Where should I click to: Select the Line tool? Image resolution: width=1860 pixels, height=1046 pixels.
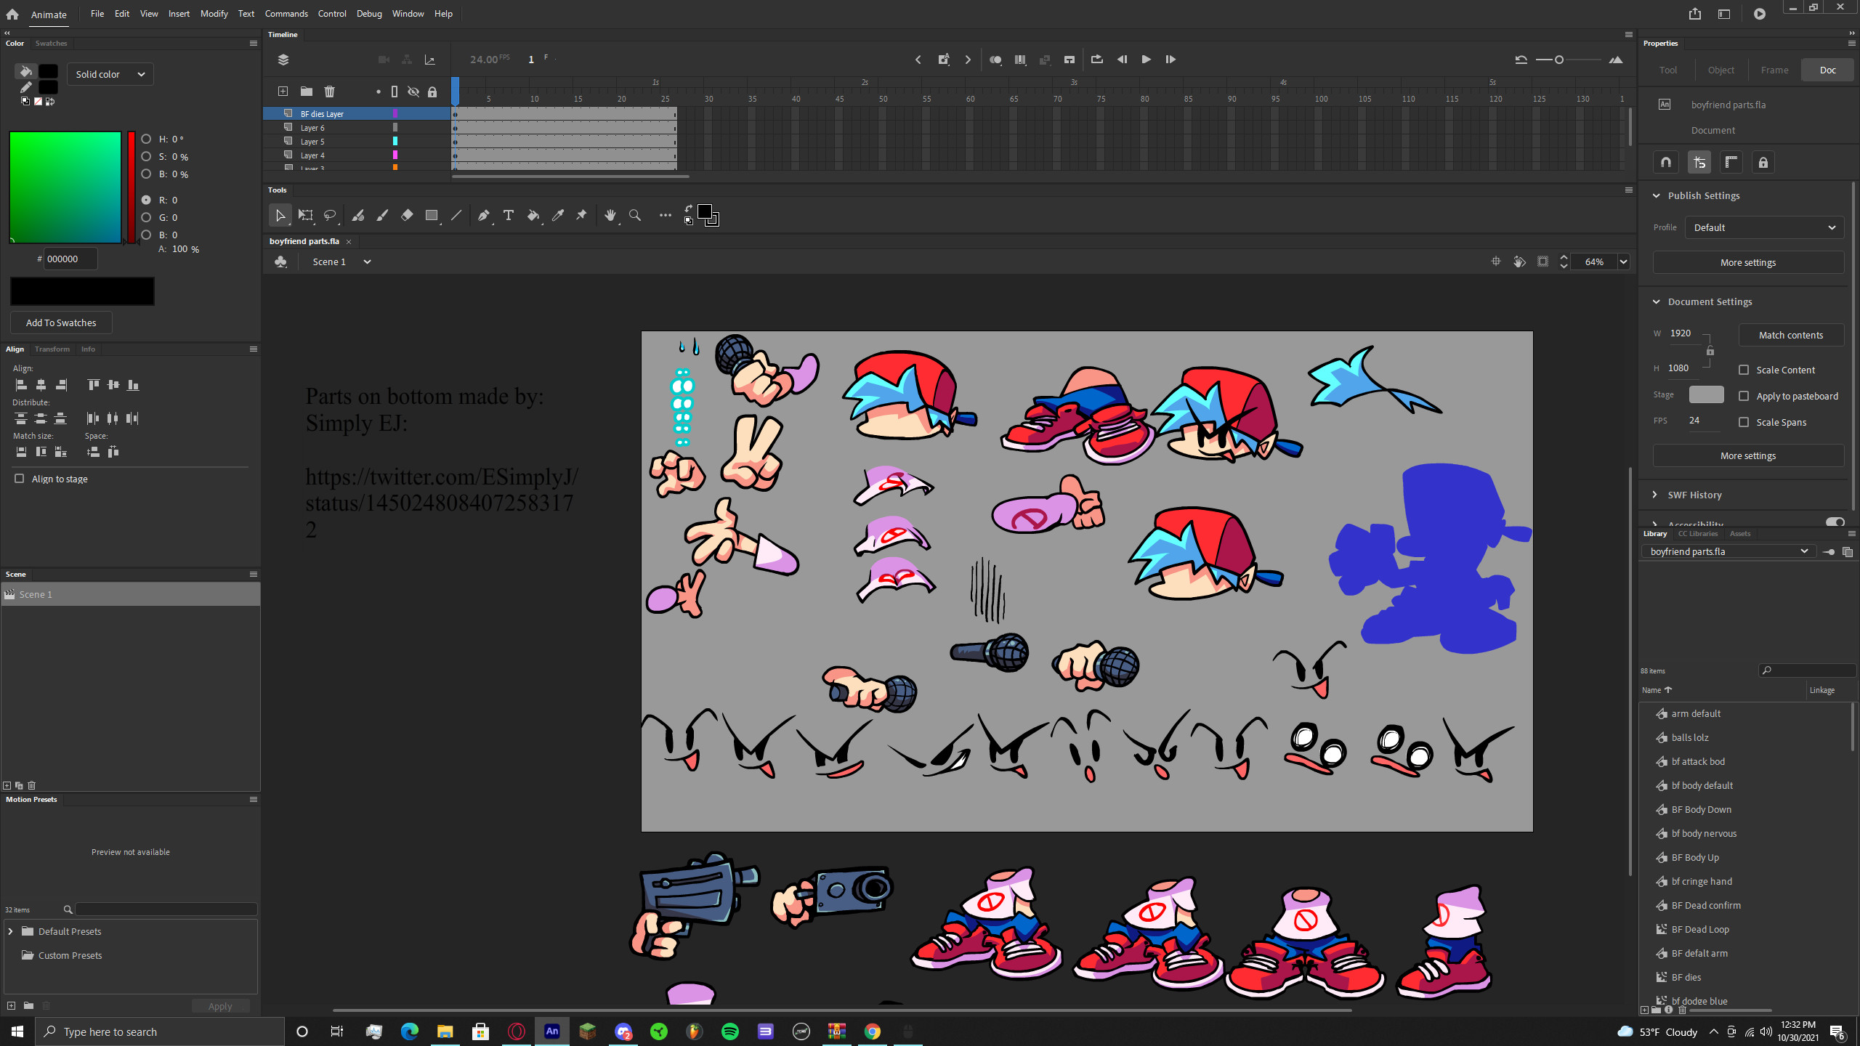[456, 215]
